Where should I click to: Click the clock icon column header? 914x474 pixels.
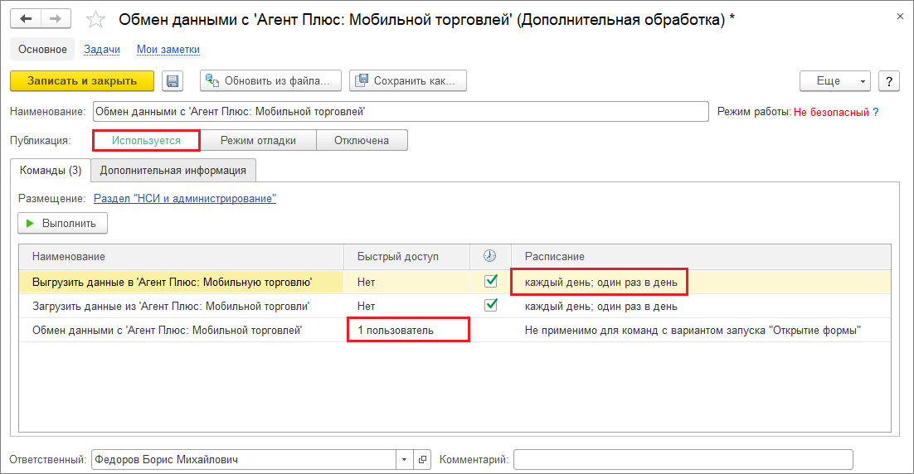click(x=489, y=255)
